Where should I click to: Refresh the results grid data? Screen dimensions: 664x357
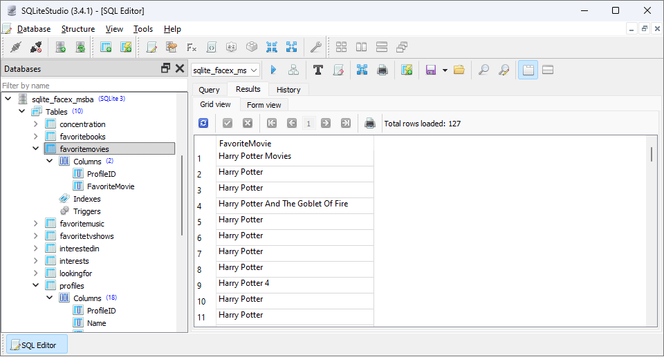203,123
